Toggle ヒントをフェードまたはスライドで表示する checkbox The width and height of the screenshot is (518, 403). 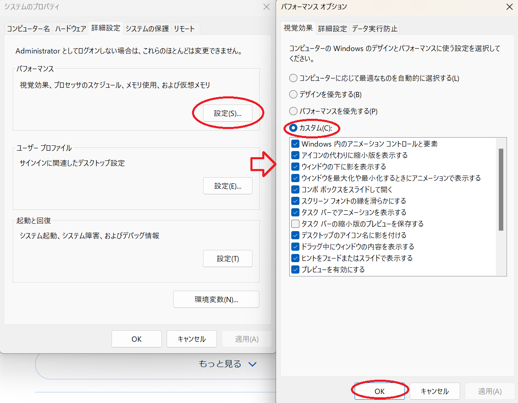tap(295, 258)
